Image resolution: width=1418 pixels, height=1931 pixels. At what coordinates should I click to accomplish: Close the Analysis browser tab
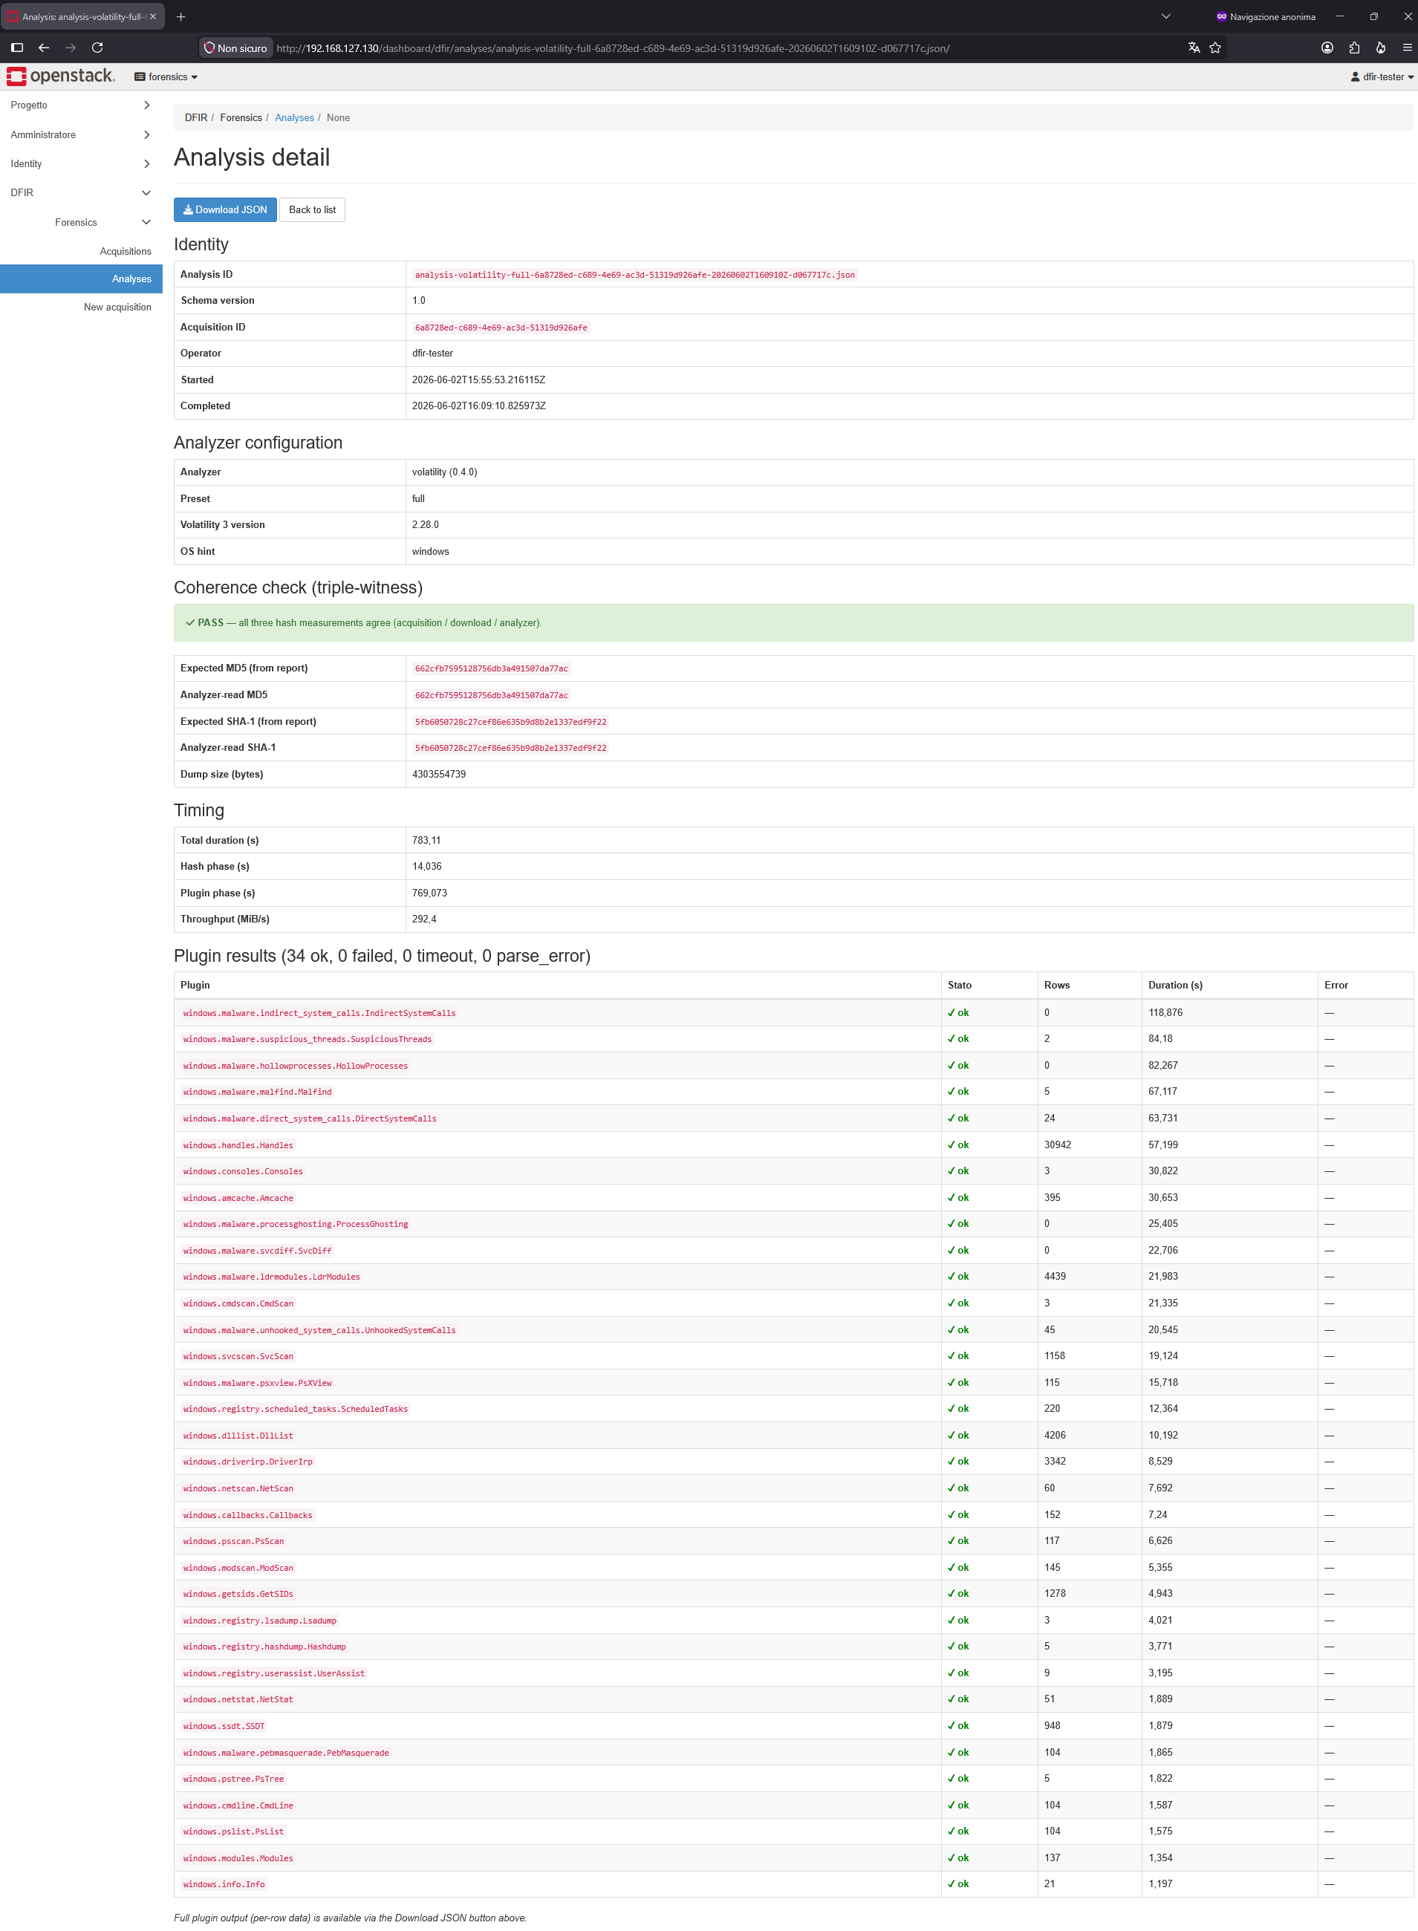153,16
